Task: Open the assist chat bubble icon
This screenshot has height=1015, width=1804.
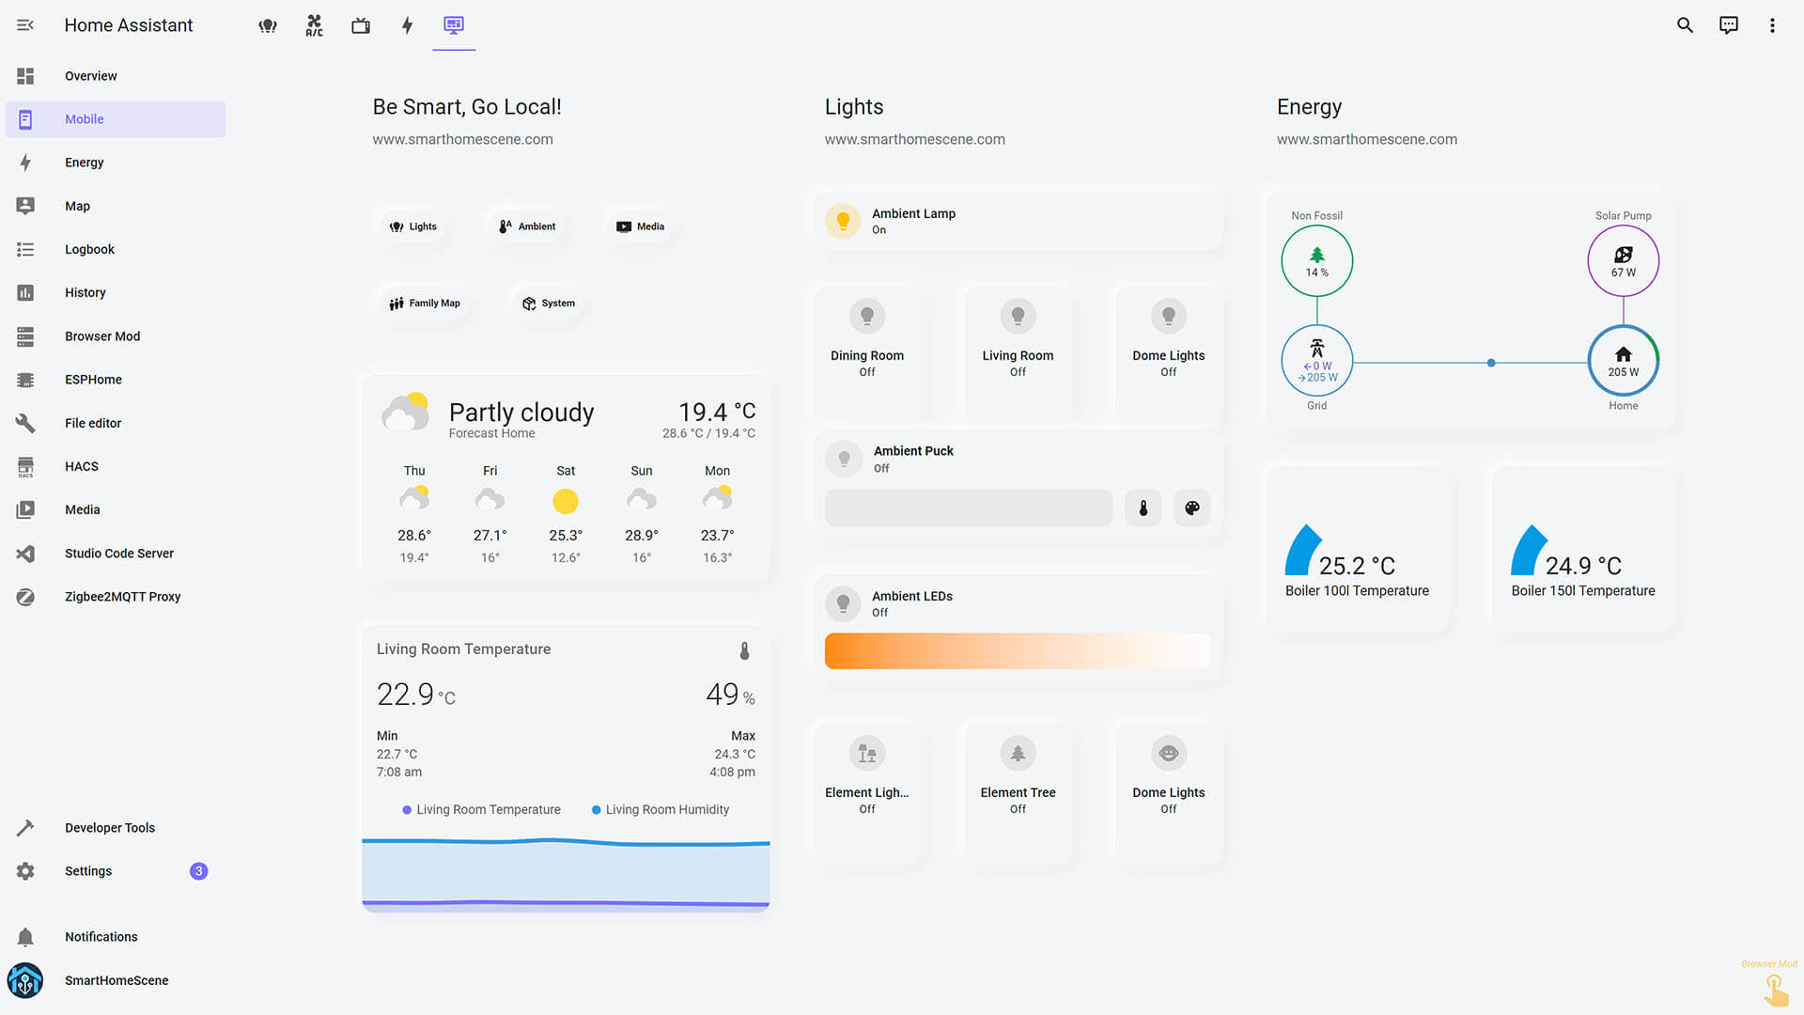Action: pyautogui.click(x=1729, y=25)
